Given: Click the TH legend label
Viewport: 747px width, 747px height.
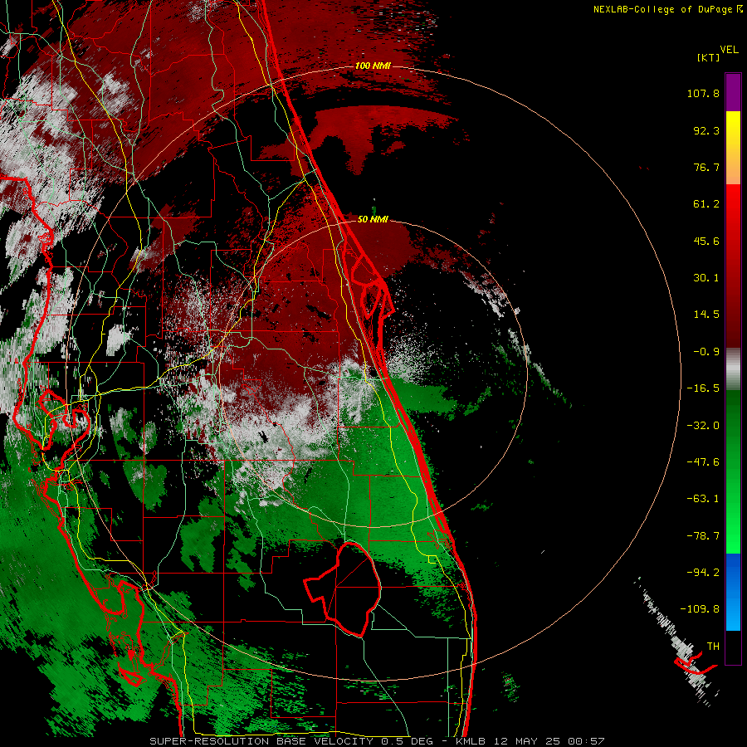Looking at the screenshot, I should (713, 647).
